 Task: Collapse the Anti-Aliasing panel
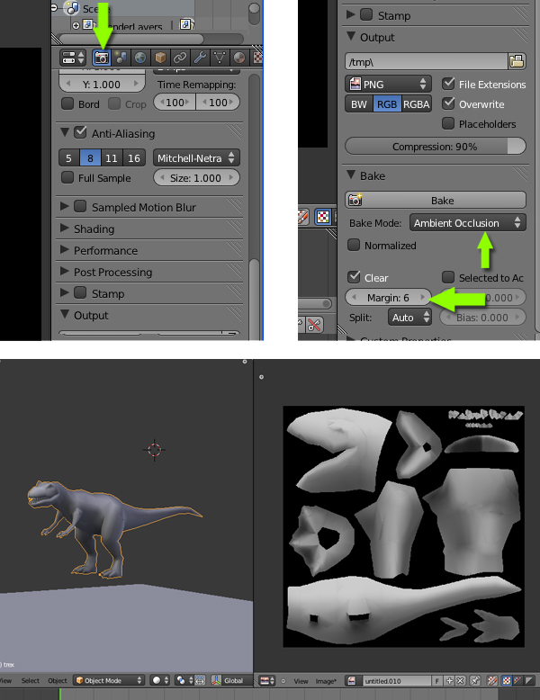click(65, 132)
